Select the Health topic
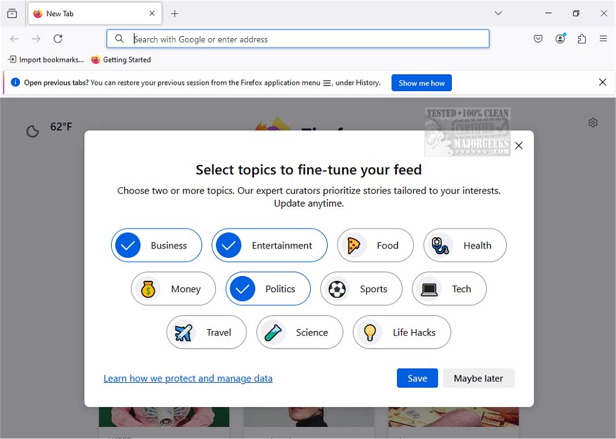The height and width of the screenshot is (439, 616). click(x=465, y=245)
